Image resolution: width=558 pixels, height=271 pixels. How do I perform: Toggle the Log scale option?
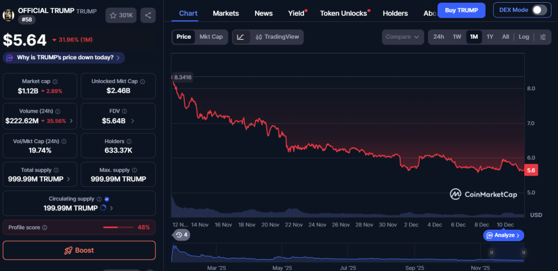[x=524, y=37]
